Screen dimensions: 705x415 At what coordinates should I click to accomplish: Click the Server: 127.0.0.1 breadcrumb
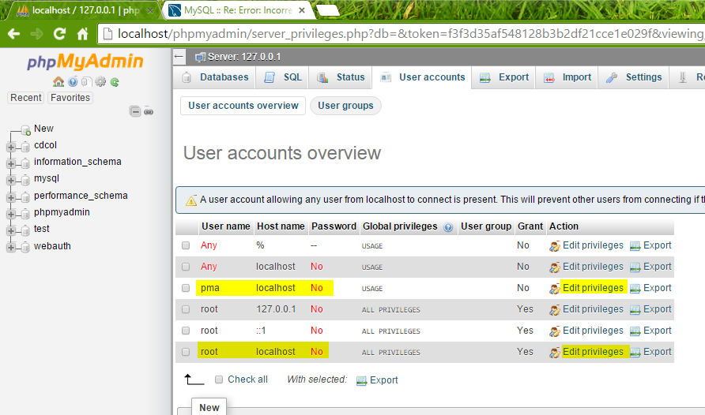(x=244, y=57)
